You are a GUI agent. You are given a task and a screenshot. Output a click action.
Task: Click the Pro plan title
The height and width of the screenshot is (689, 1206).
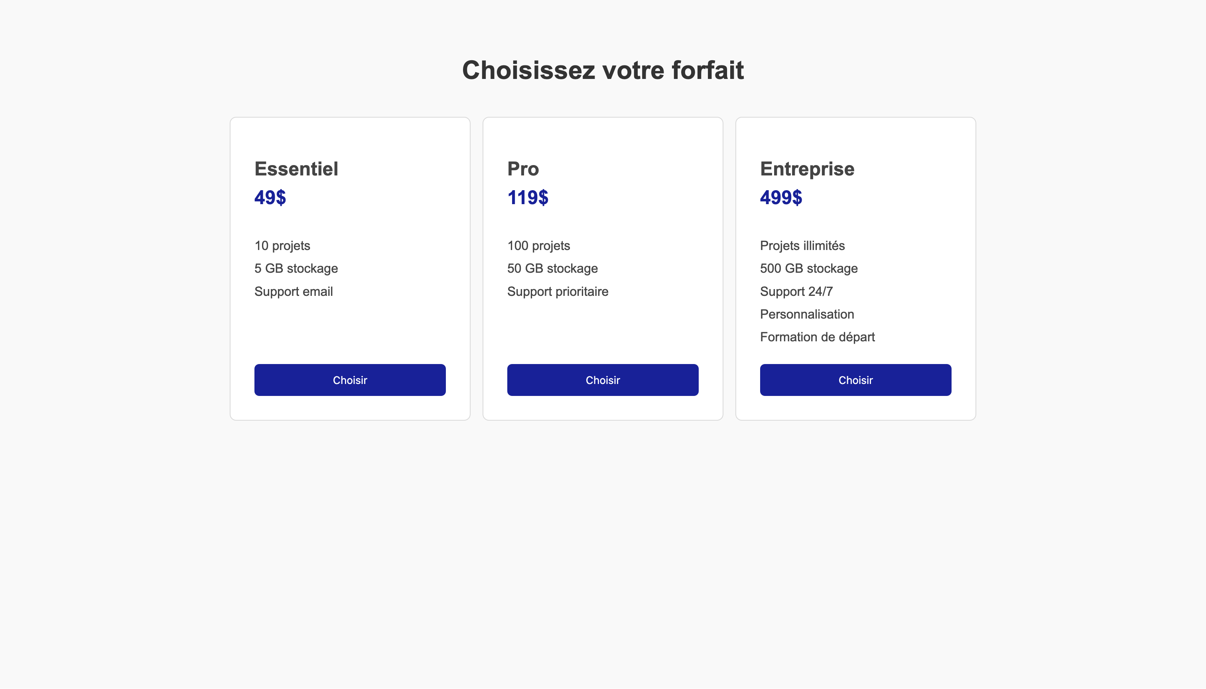[x=523, y=169]
